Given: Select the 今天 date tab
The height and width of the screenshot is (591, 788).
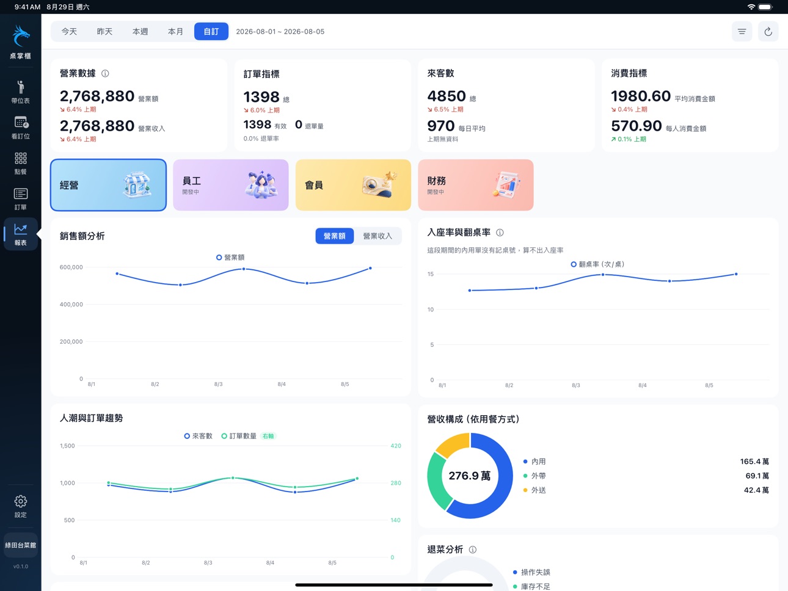Looking at the screenshot, I should pyautogui.click(x=69, y=32).
